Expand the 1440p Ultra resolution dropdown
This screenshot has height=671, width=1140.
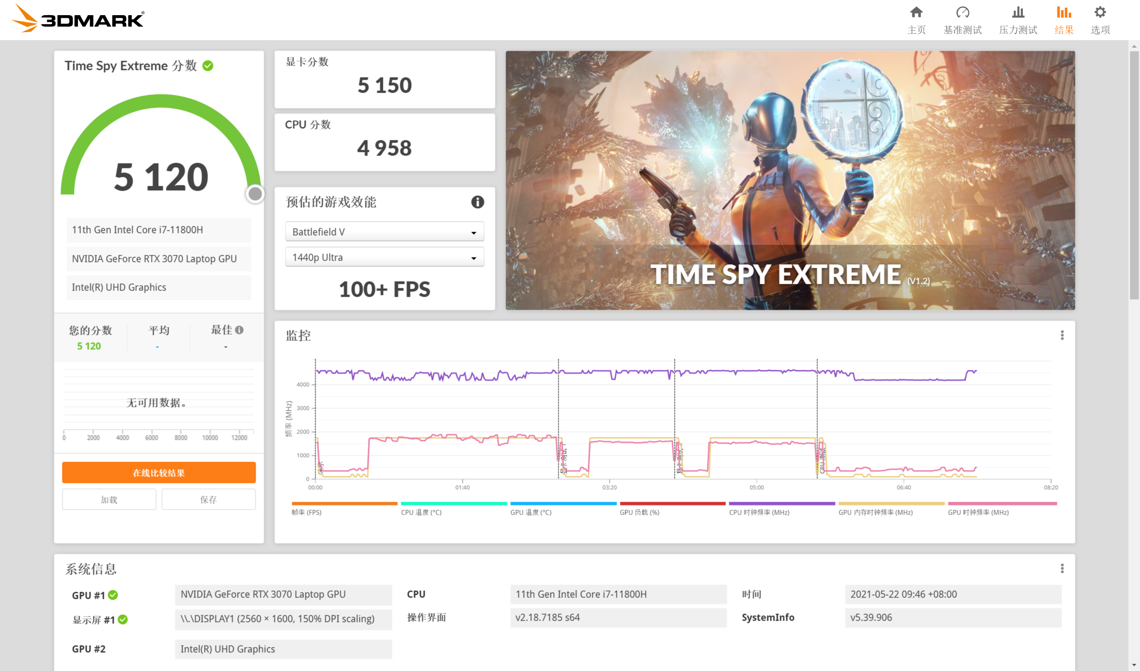pyautogui.click(x=384, y=258)
